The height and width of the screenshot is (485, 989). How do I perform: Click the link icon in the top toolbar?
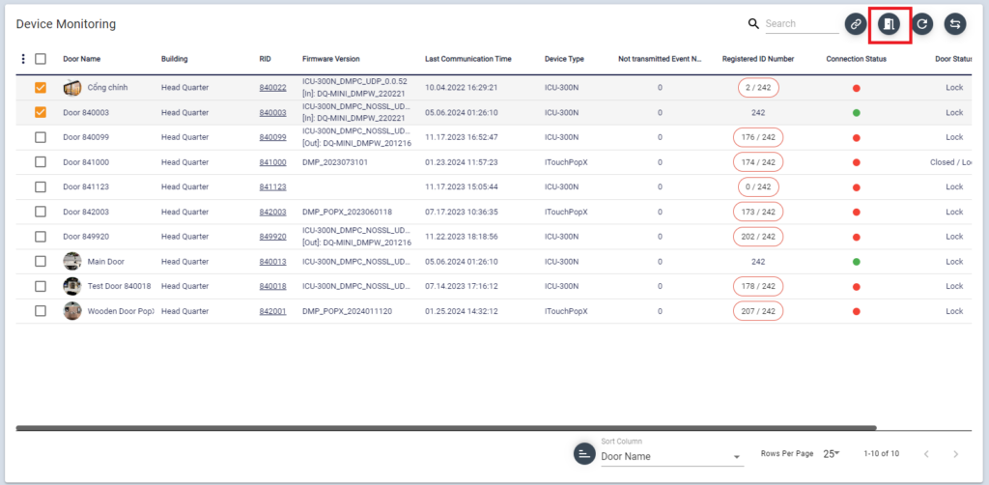pyautogui.click(x=856, y=24)
